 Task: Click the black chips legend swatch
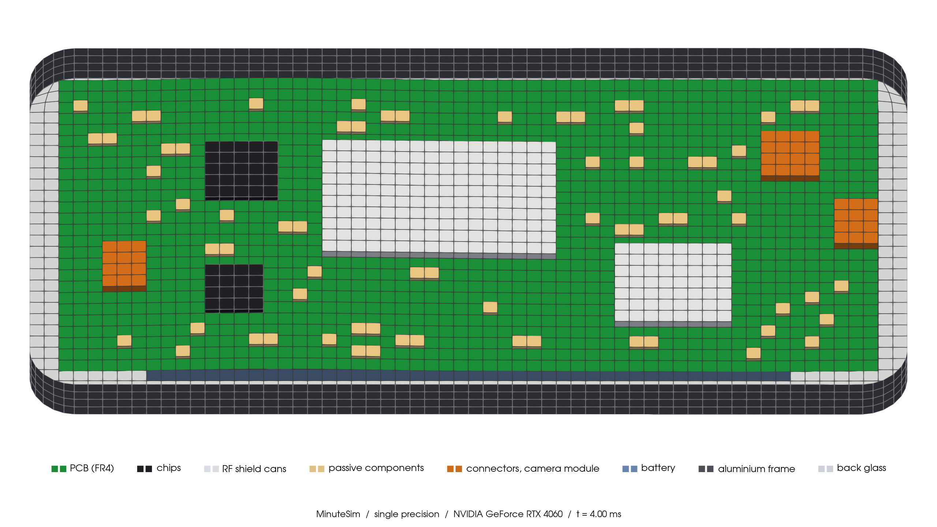click(145, 469)
